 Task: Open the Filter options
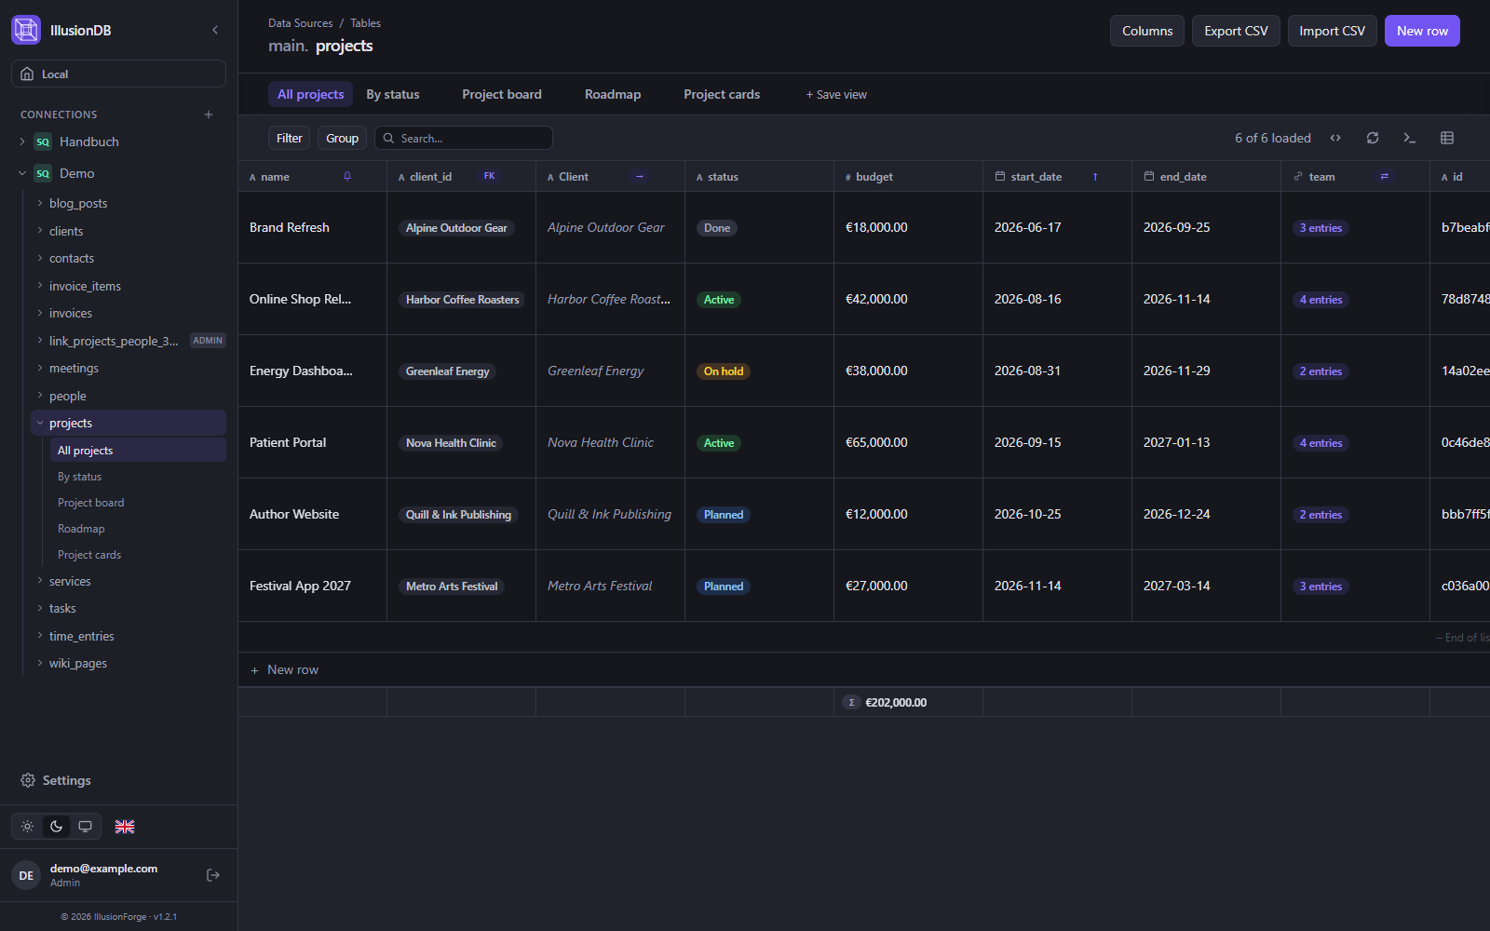tap(289, 138)
